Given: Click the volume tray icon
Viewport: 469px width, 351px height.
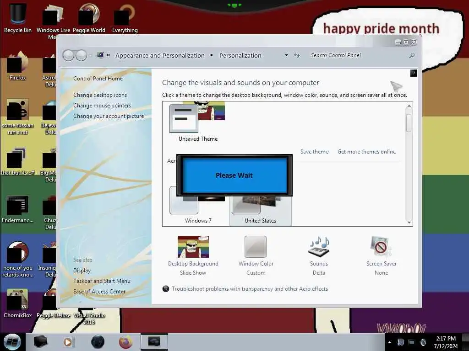Looking at the screenshot, I should (423, 342).
